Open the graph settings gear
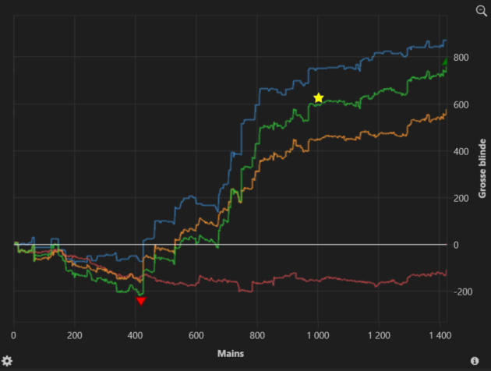This screenshot has height=371, width=491. 7,361
